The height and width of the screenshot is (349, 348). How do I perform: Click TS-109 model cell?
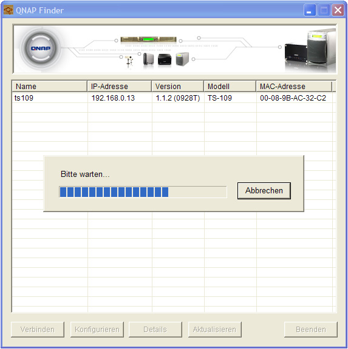click(x=220, y=98)
